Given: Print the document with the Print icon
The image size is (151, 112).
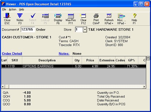Looking at the screenshot, I should pos(96,19).
